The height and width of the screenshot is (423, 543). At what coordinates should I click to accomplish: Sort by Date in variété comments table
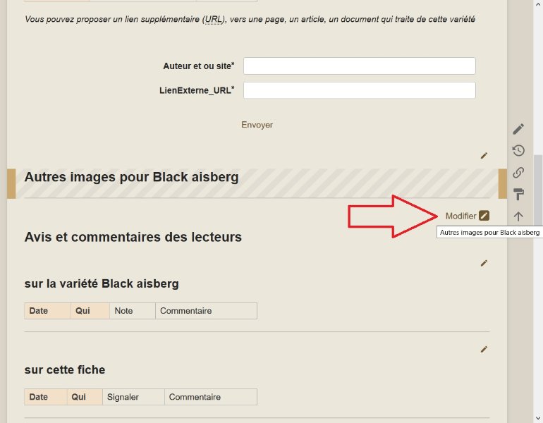point(39,311)
